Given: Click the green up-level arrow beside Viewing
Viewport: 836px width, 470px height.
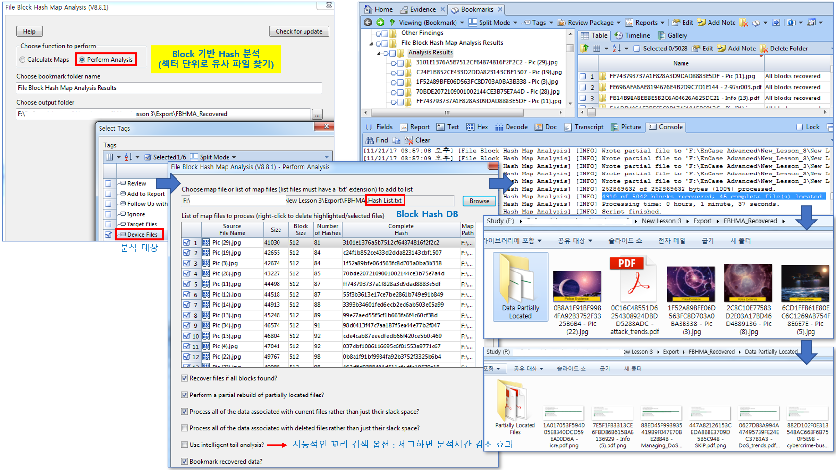Looking at the screenshot, I should [x=392, y=23].
